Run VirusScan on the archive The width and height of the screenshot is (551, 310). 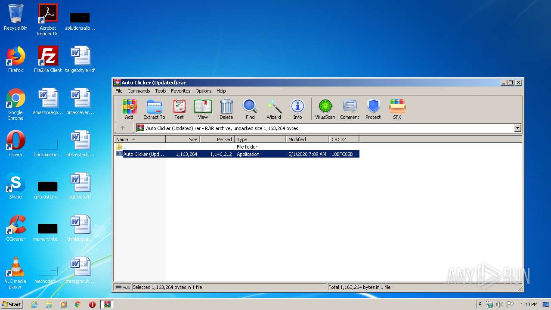[x=325, y=109]
